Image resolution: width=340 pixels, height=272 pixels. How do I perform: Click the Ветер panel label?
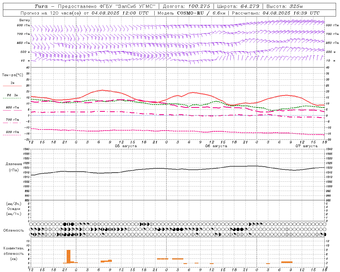(x=25, y=20)
